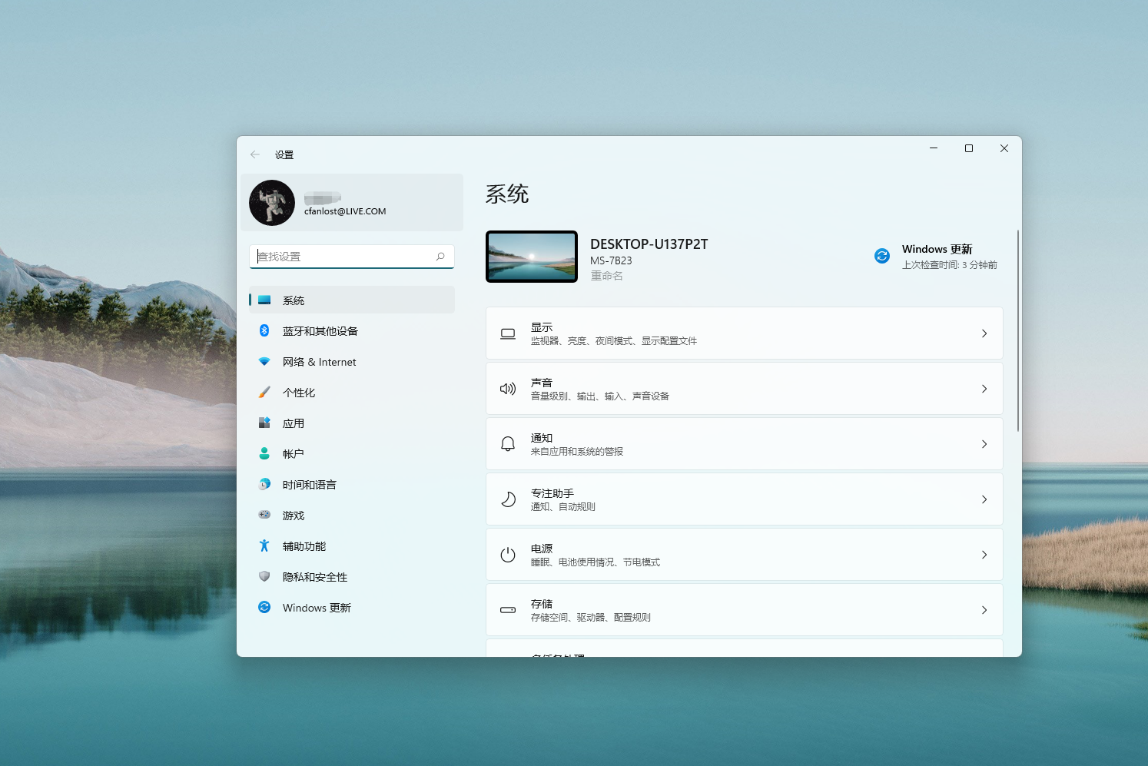The width and height of the screenshot is (1148, 766).
Task: Click the search magnifier icon
Action: 440,257
